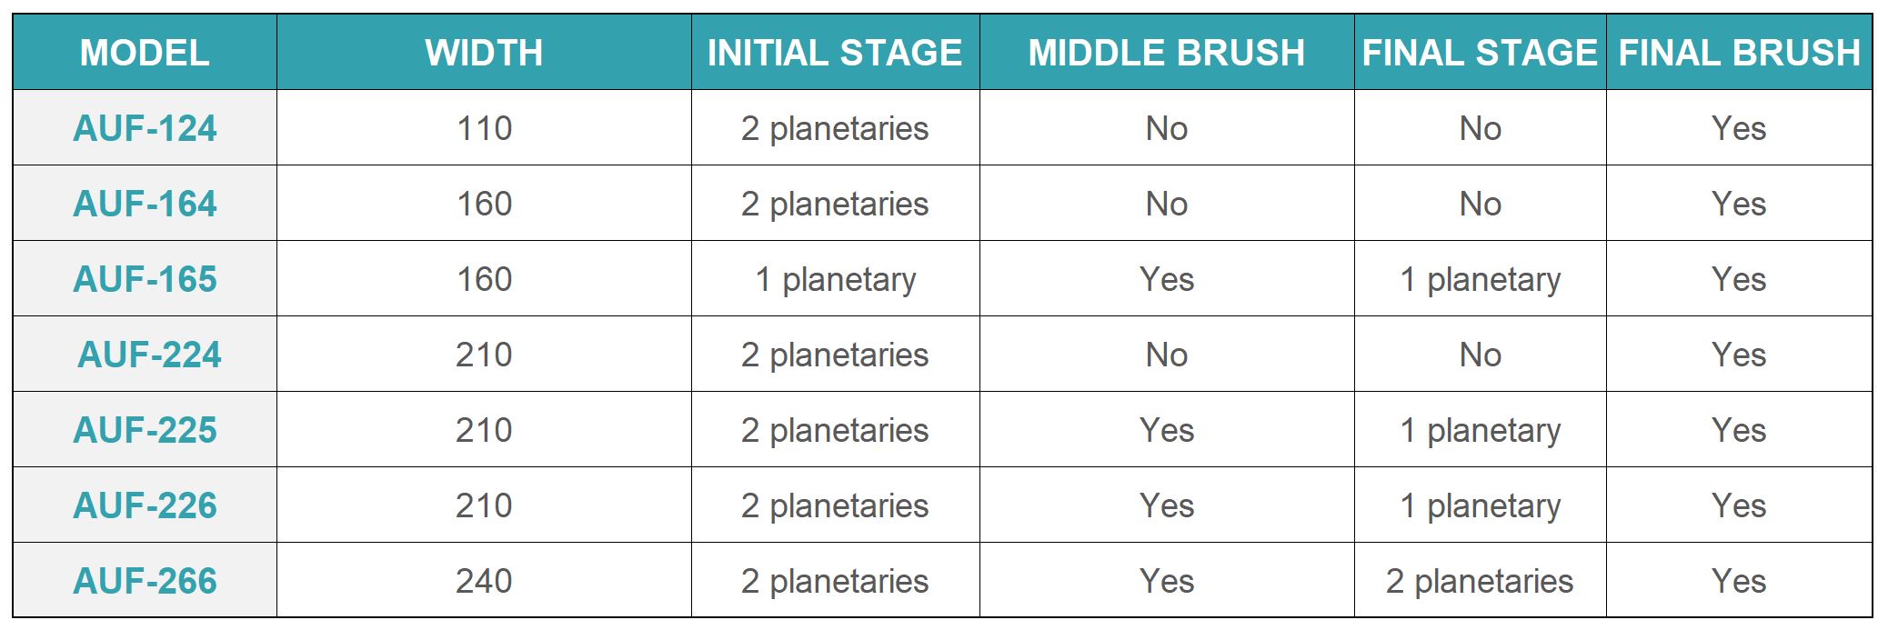Select the AUF-124 model name

pyautogui.click(x=145, y=128)
